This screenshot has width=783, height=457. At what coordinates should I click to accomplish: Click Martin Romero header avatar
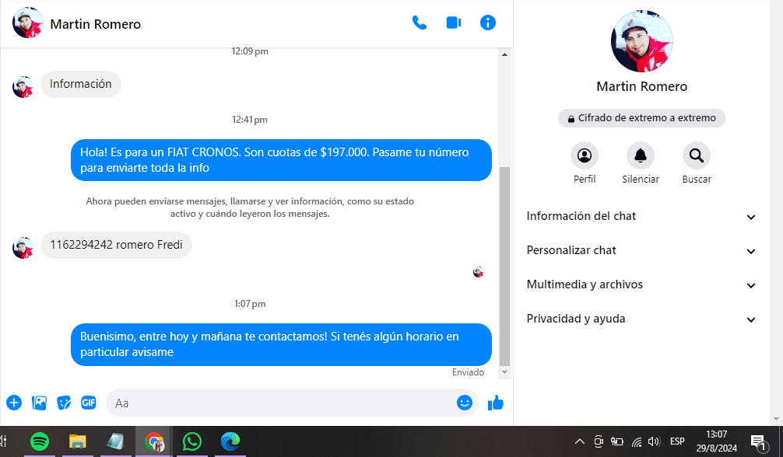[x=27, y=23]
